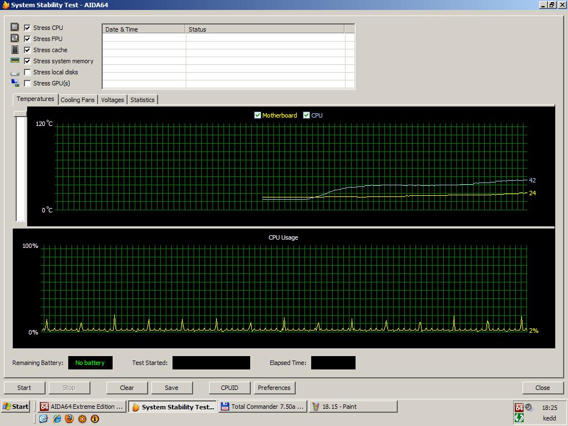The image size is (568, 426).
Task: Click the Close button at bottom right
Action: [542, 388]
